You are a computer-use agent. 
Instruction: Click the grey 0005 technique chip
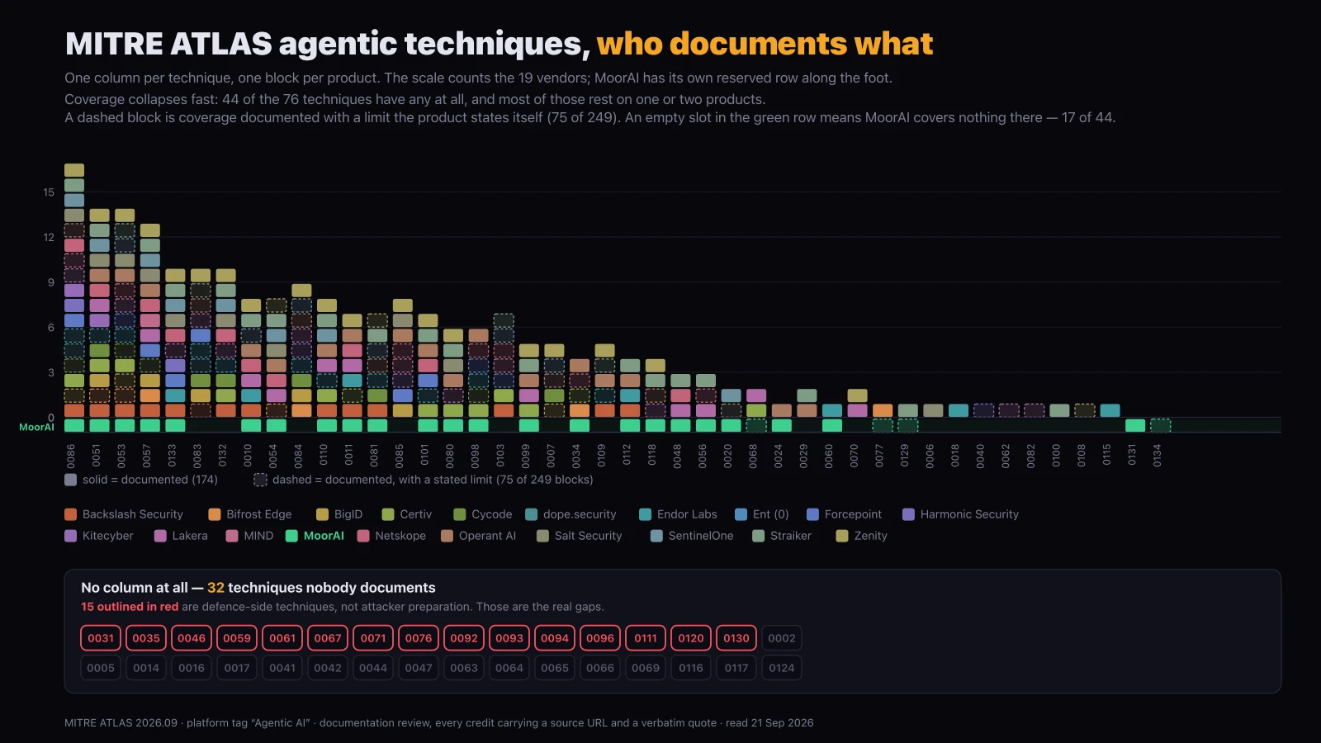pyautogui.click(x=101, y=668)
